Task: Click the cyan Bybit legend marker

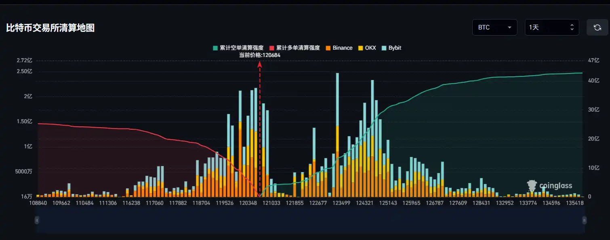Action: pos(383,48)
